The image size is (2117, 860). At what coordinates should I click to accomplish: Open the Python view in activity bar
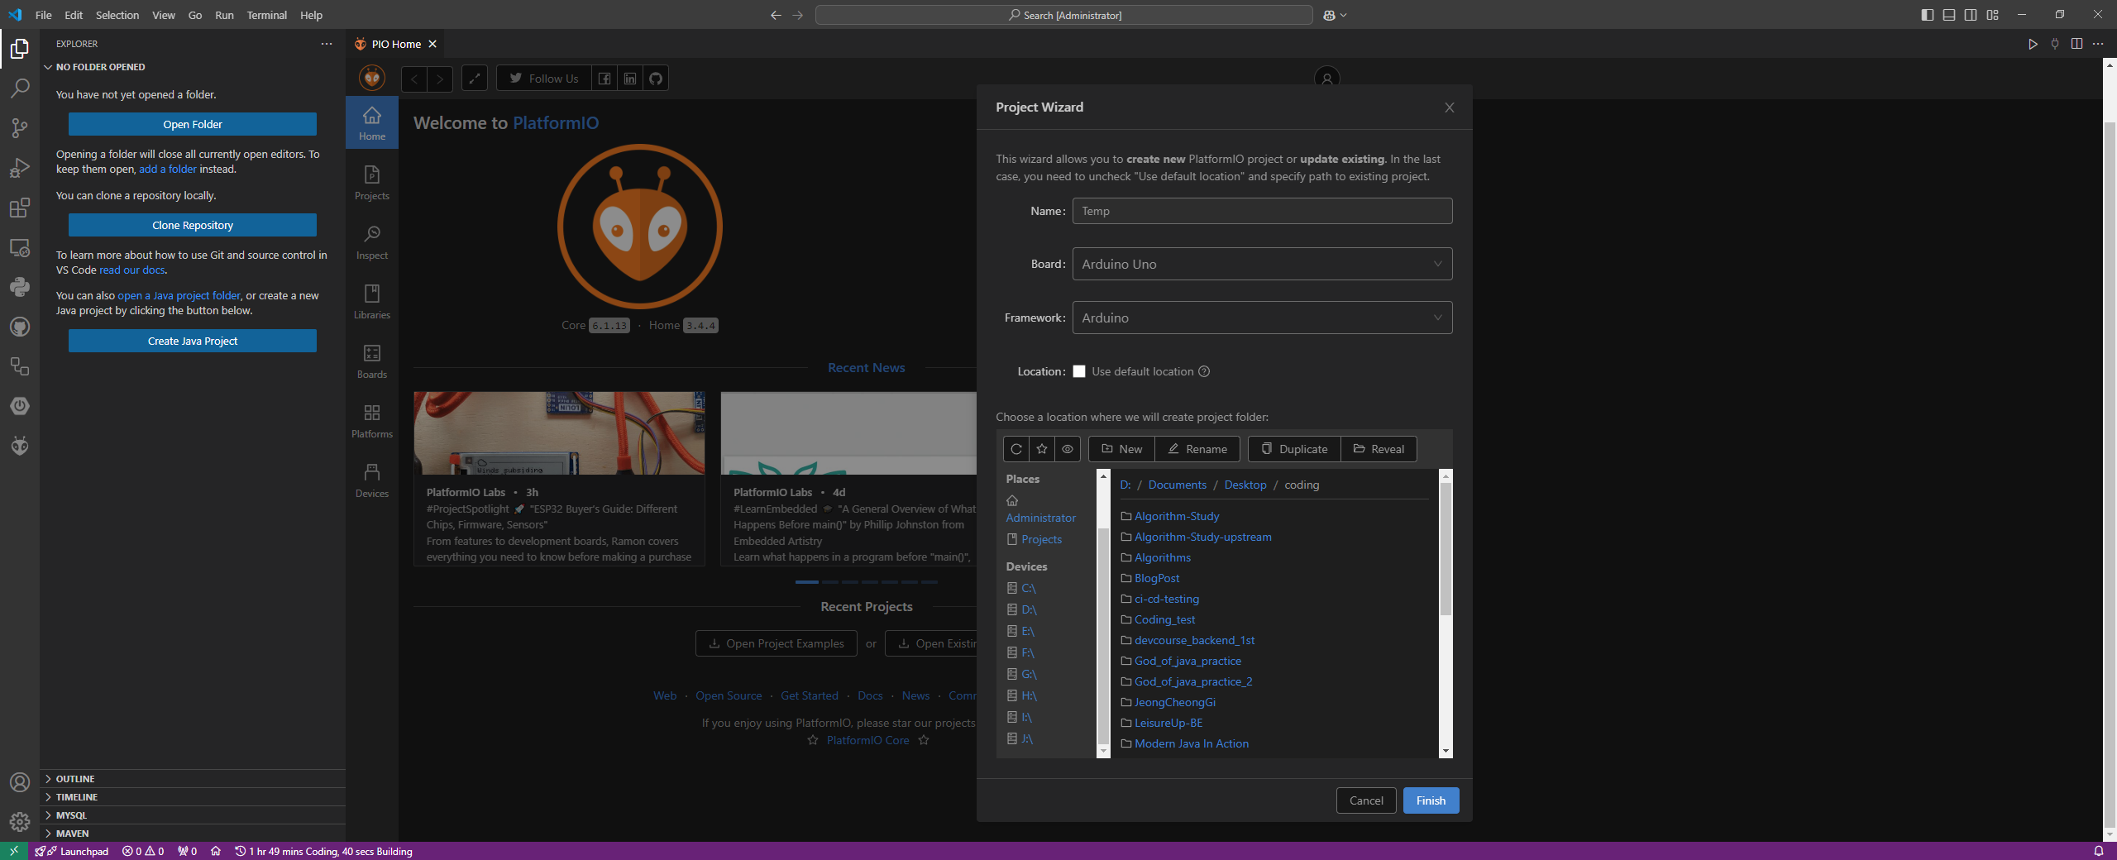tap(20, 287)
